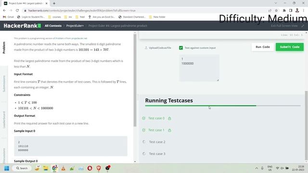Open the Gmail bookmark
Image resolution: width=308 pixels, height=173 pixels.
click(x=9, y=17)
